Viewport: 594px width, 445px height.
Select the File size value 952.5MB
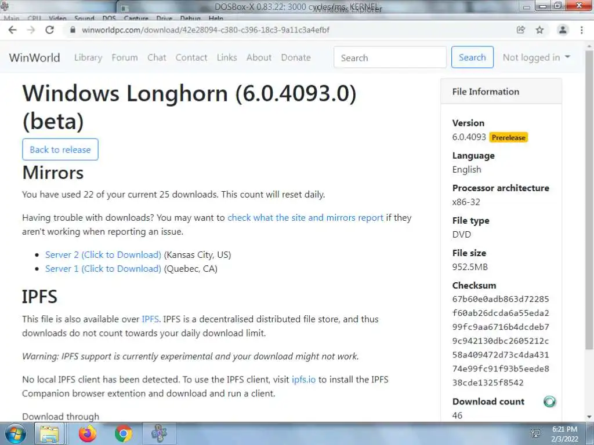[470, 267]
